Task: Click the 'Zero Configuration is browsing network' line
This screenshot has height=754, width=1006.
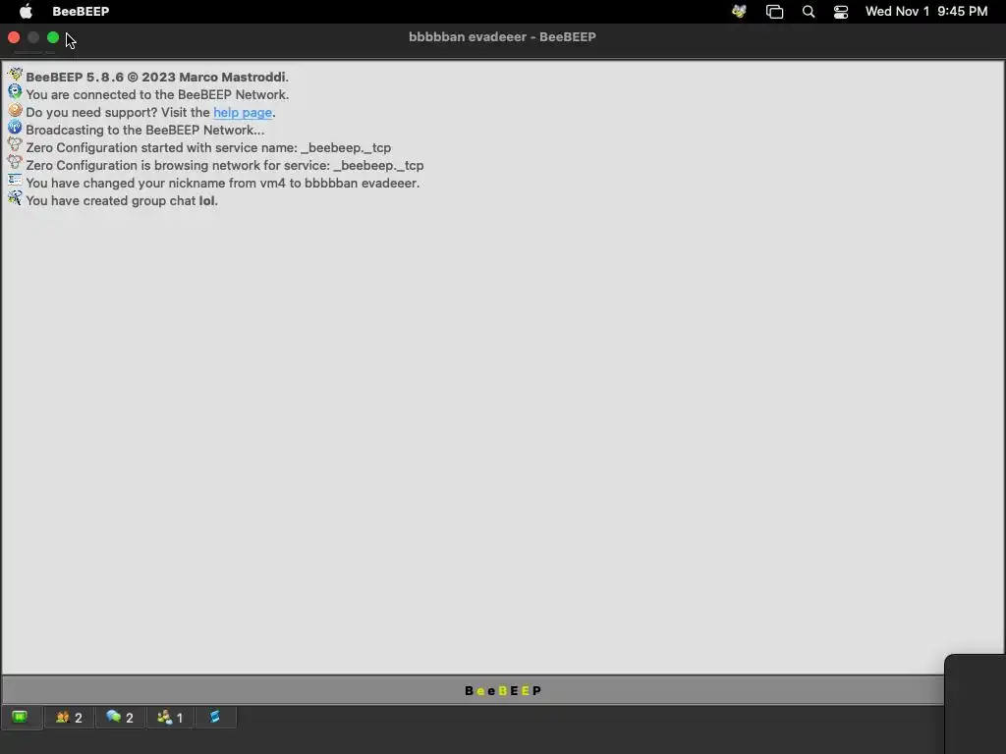Action: pyautogui.click(x=225, y=165)
